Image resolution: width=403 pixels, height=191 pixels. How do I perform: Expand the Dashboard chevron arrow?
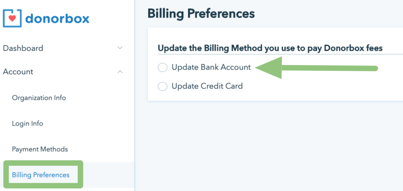[120, 48]
